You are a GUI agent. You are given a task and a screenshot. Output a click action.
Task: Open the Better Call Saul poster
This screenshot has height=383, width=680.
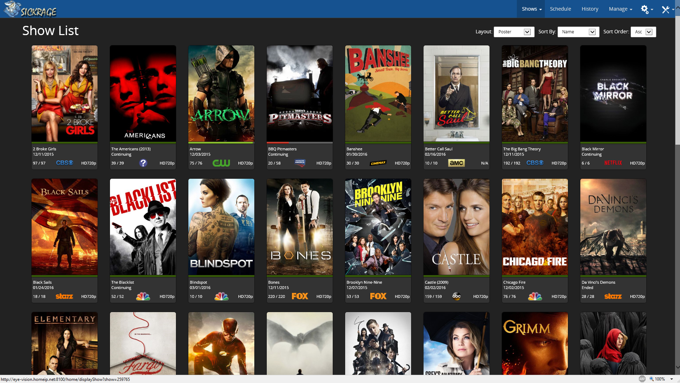click(457, 94)
